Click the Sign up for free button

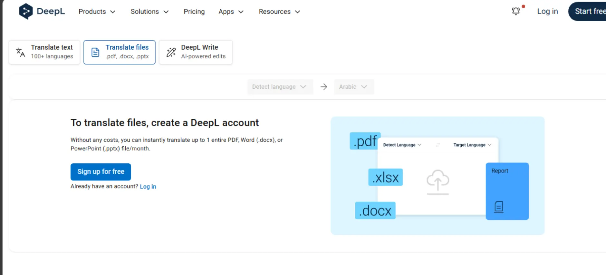[101, 172]
